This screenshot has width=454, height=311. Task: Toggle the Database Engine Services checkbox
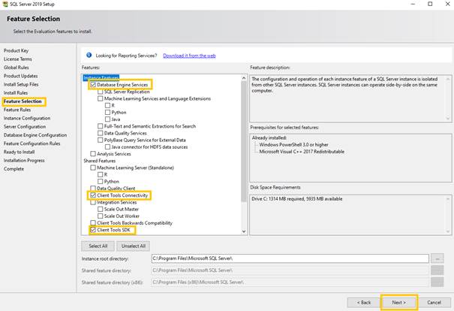[93, 85]
